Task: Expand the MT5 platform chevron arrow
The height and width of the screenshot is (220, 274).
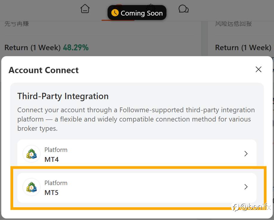Action: (246, 187)
